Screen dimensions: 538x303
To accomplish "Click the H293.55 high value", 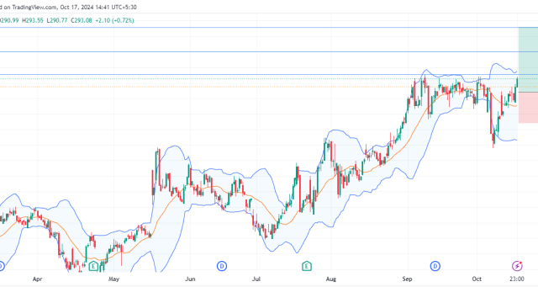I will click(x=33, y=20).
